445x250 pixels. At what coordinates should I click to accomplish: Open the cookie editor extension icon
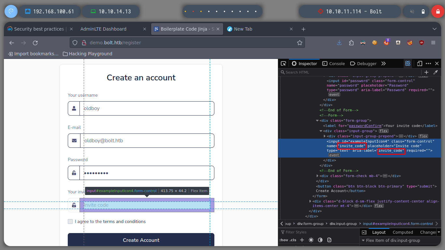coord(375,43)
